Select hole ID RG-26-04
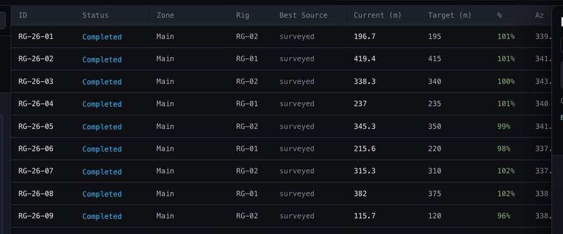The height and width of the screenshot is (234, 563). tap(36, 103)
